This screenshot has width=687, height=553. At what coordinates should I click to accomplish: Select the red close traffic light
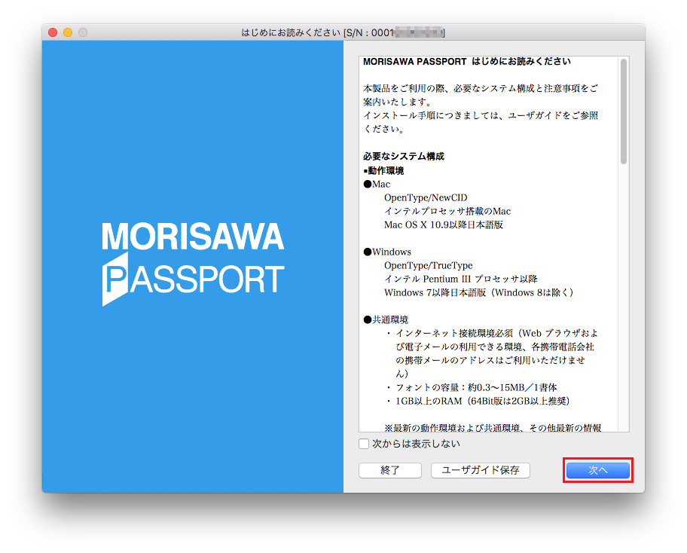51,32
